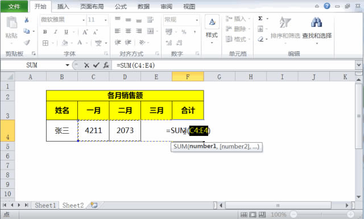Screen dimensions: 364x219
Task: Open Find and Select binoculars icon
Action: point(317,22)
